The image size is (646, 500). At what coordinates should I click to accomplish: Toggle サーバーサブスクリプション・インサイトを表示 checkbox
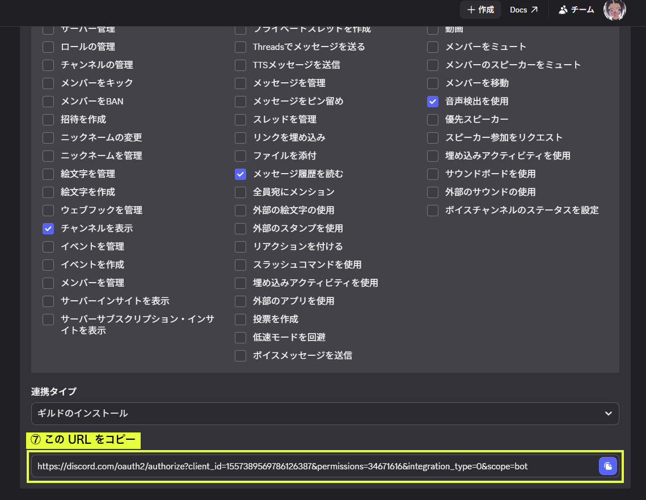[x=48, y=319]
